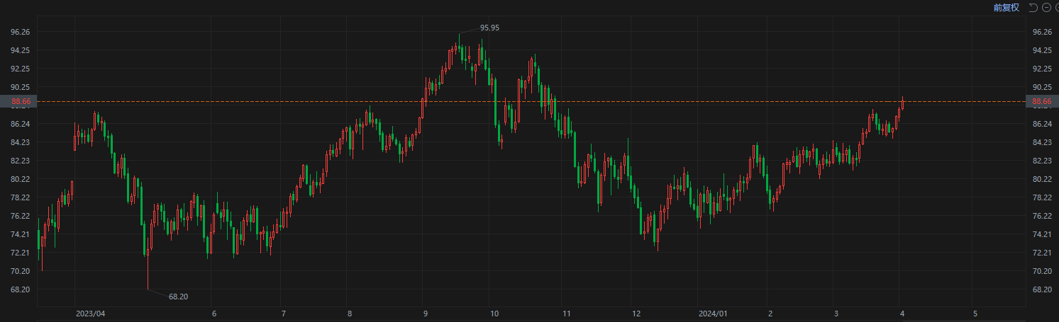This screenshot has height=322, width=1059.
Task: Click 80.22 on the left price axis
Action: pos(20,179)
